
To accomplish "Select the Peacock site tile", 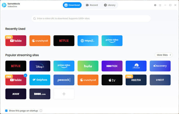I will tap(64, 80).
